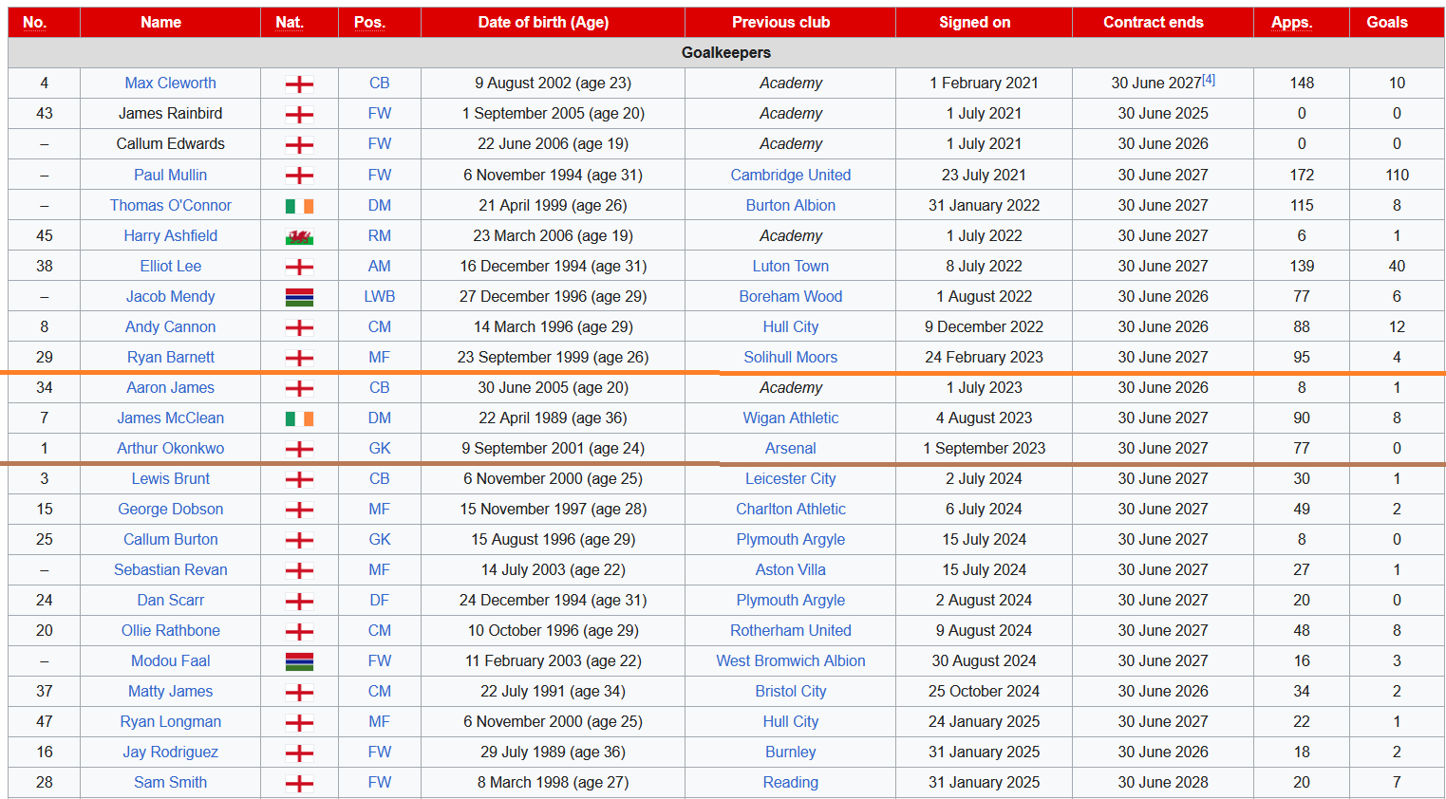Open Arthur Okonkwo's player page
This screenshot has width=1446, height=799.
(171, 448)
